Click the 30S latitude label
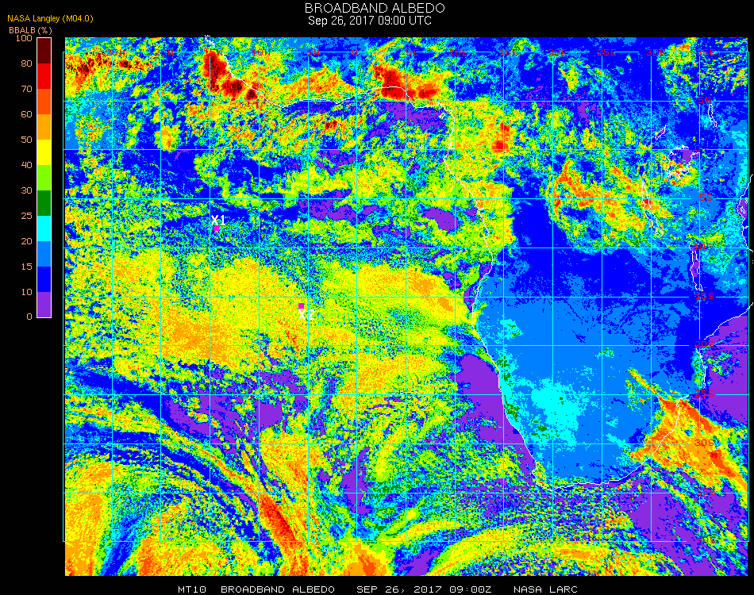The image size is (754, 595). point(705,443)
